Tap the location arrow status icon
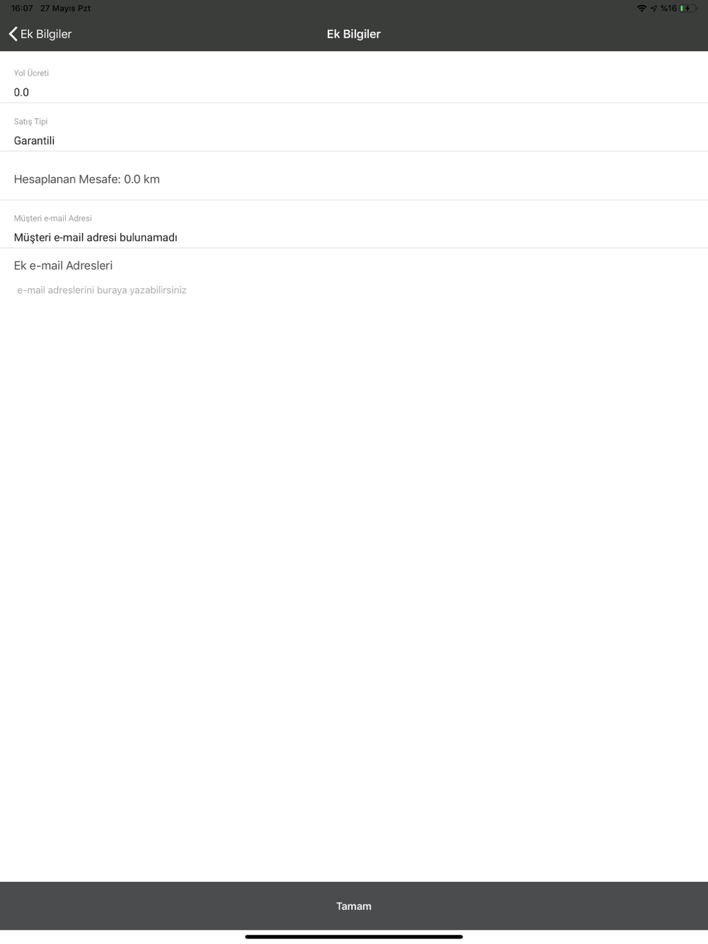This screenshot has width=708, height=944. point(653,8)
